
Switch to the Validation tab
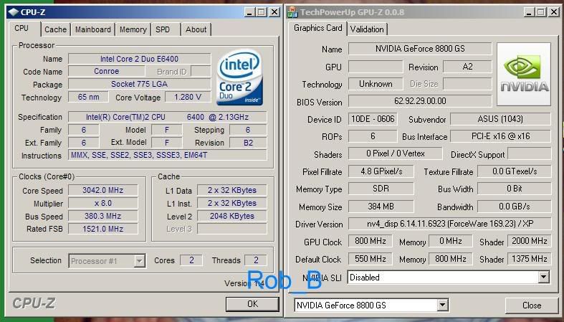pyautogui.click(x=367, y=29)
